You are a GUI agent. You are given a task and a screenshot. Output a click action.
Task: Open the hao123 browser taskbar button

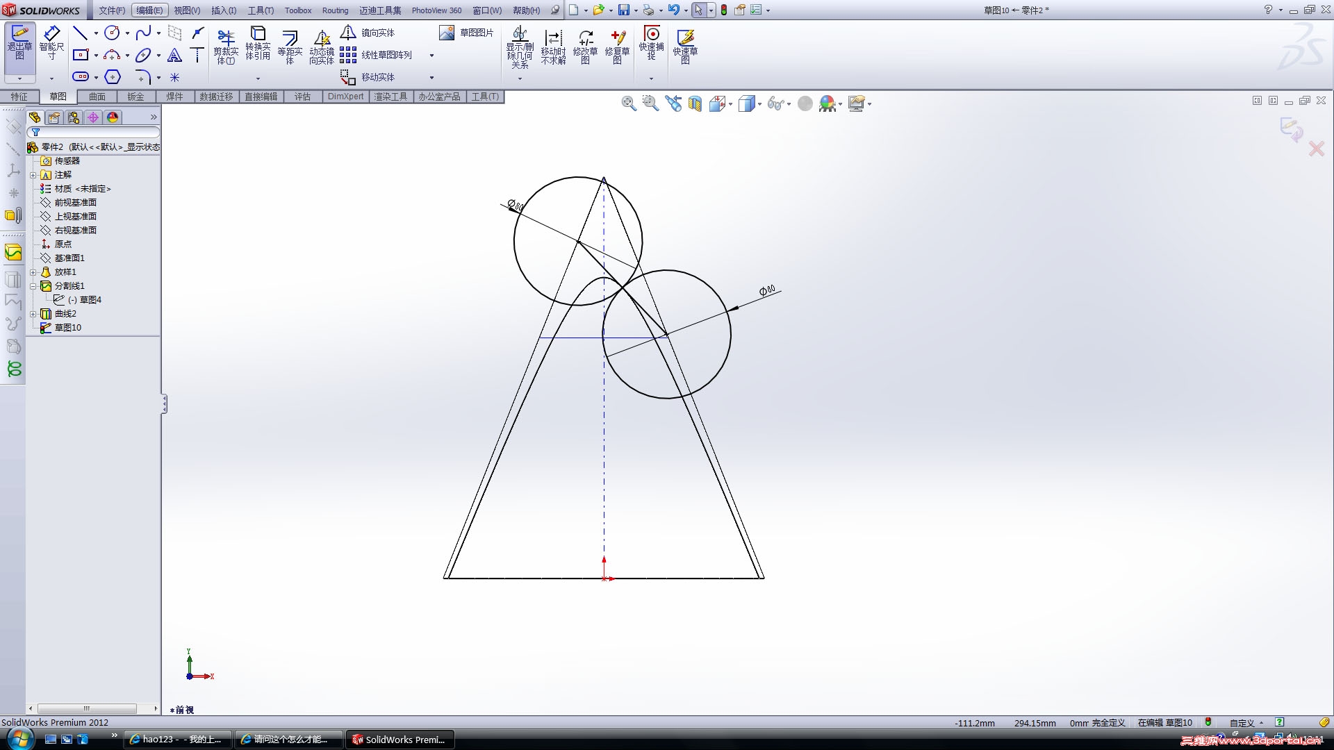point(177,740)
